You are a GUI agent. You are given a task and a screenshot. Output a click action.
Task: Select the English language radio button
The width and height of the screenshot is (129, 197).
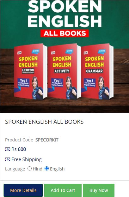[46, 169]
